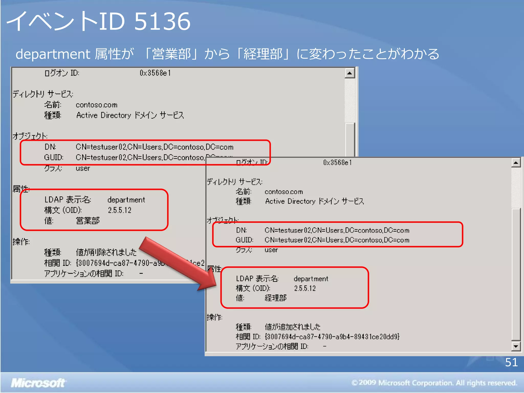The image size is (524, 393).
Task: Click department LDAP name in right window
Action: pyautogui.click(x=311, y=279)
